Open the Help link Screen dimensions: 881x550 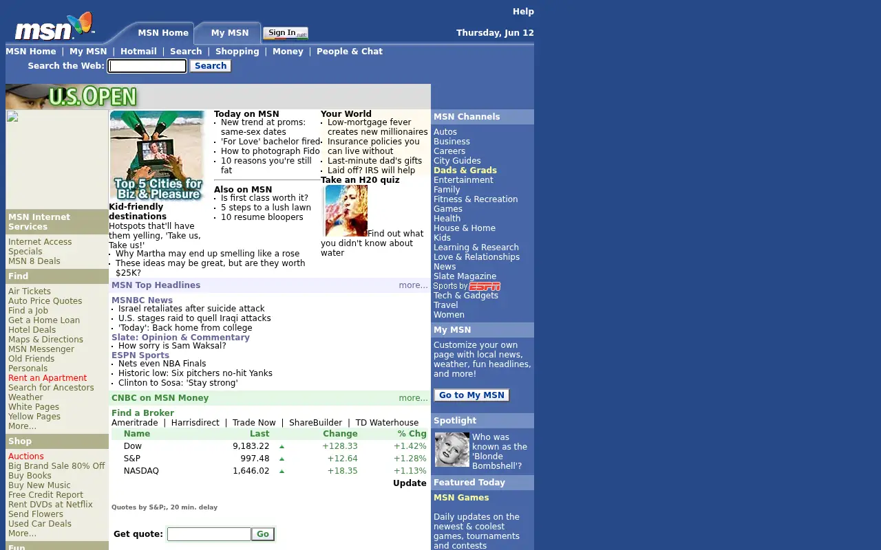point(523,12)
